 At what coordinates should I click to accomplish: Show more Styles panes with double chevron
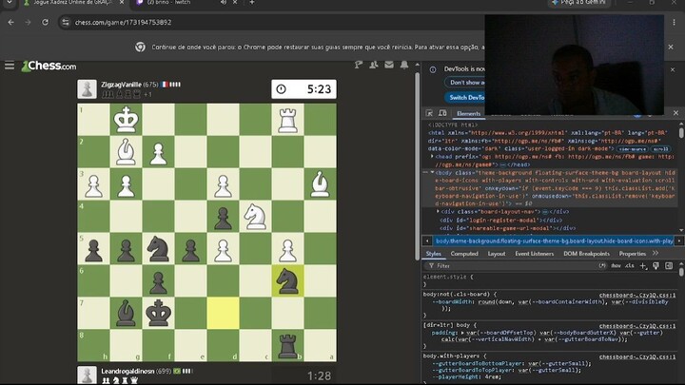(x=656, y=253)
